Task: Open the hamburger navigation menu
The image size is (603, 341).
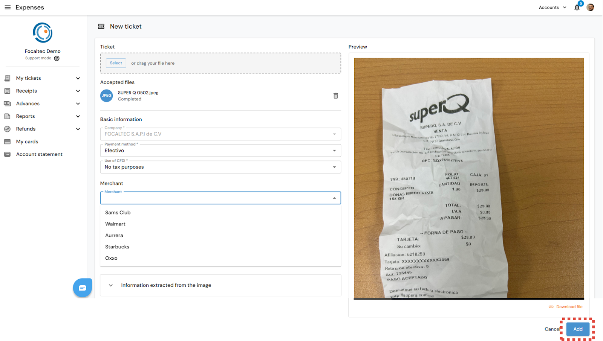Action: 8,8
